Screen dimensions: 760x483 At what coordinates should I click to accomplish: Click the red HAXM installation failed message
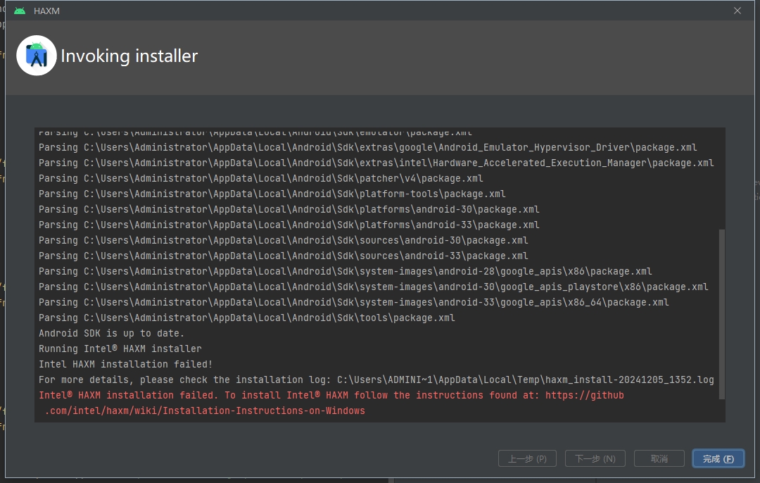(x=331, y=403)
